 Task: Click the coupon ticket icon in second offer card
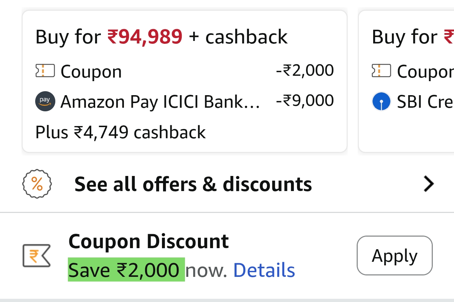point(381,71)
